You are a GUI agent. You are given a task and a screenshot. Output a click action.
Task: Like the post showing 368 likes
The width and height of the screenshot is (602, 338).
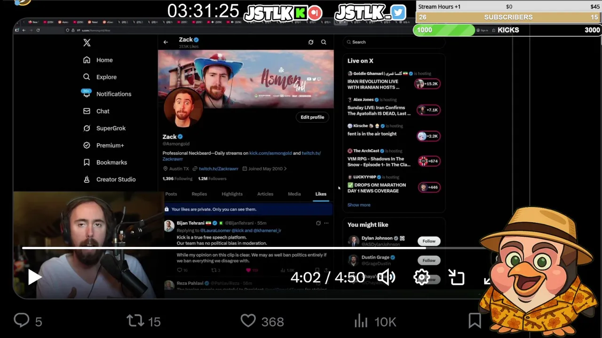pyautogui.click(x=262, y=322)
